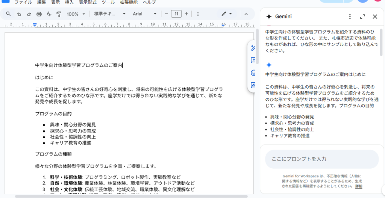Click the emoji reaction side icon
This screenshot has height=198, width=385.
pyautogui.click(x=253, y=73)
